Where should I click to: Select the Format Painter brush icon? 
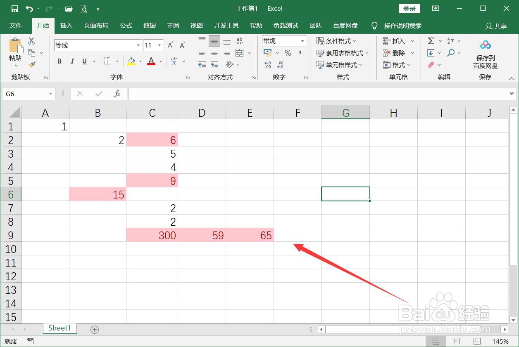click(x=32, y=65)
